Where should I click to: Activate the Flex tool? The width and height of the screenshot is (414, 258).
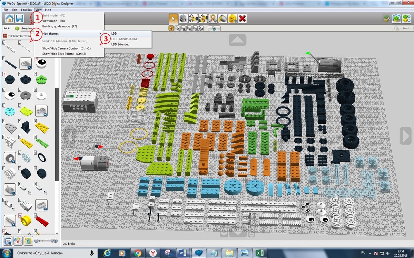tap(214, 19)
